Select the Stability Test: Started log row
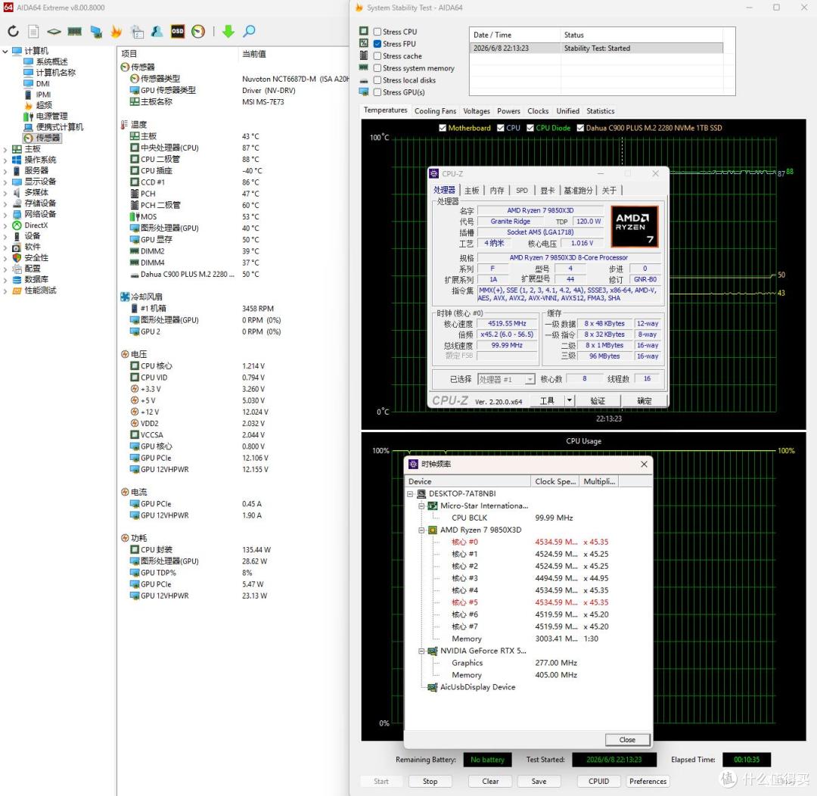Image resolution: width=817 pixels, height=796 pixels. point(596,48)
